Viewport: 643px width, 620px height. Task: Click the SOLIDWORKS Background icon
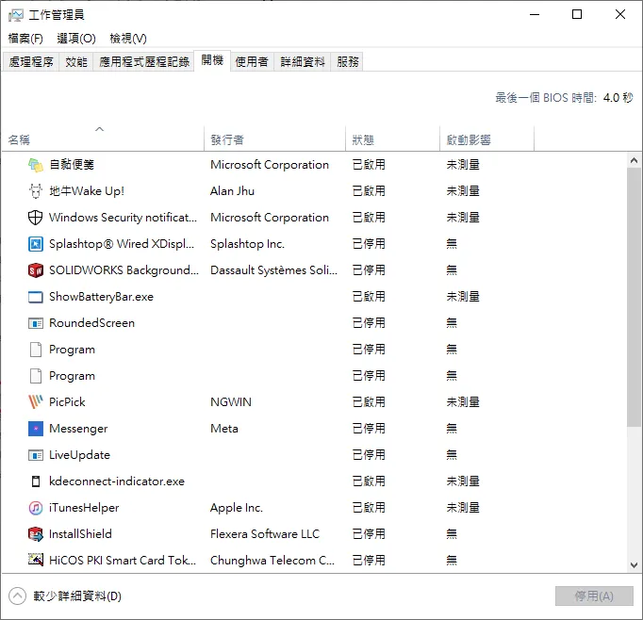36,270
